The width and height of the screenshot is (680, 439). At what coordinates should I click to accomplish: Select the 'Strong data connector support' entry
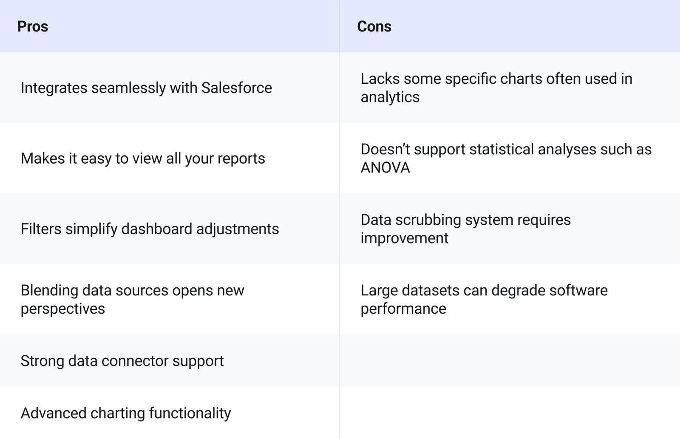(122, 361)
